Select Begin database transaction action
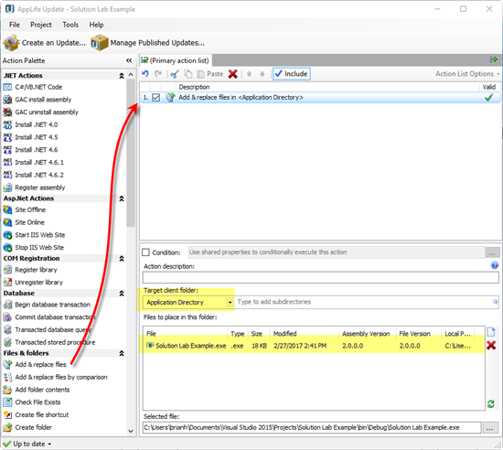Viewport: 503px width, 450px height. tap(47, 305)
